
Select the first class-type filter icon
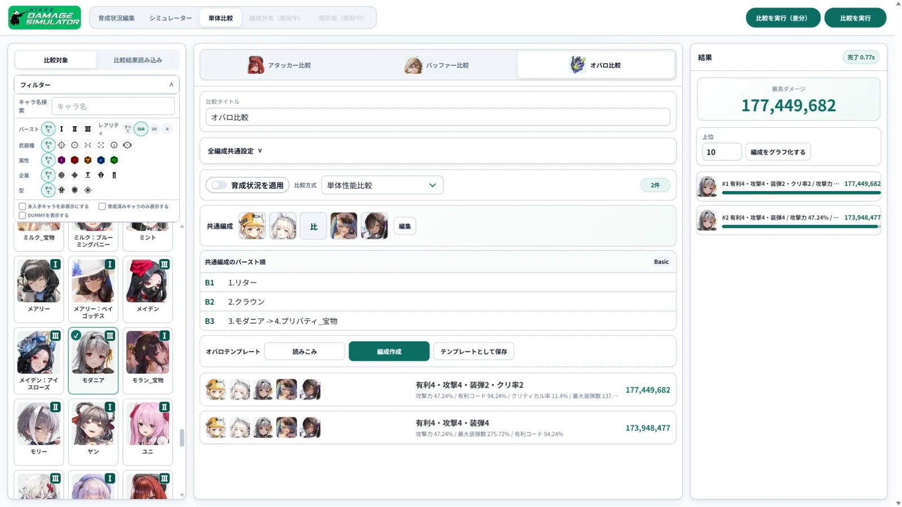click(x=61, y=190)
